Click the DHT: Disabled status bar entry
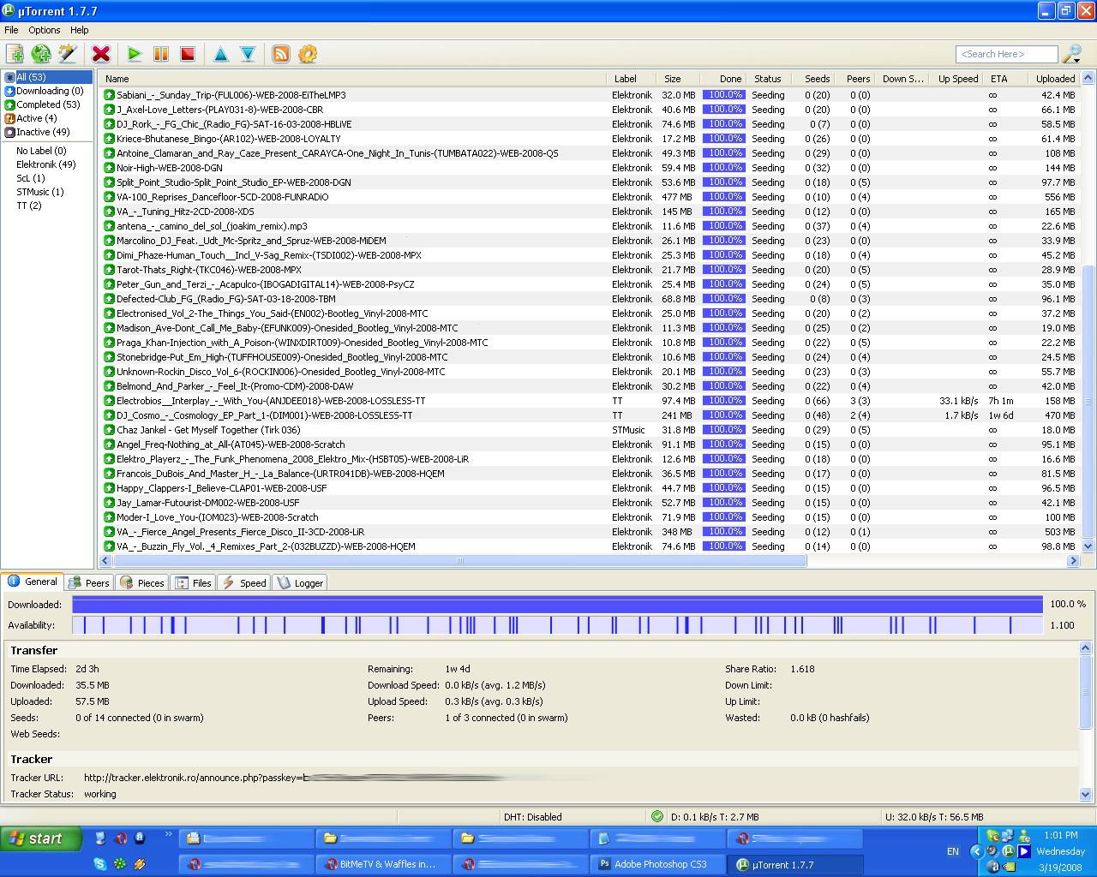Screen dimensions: 1097x877 [533, 817]
